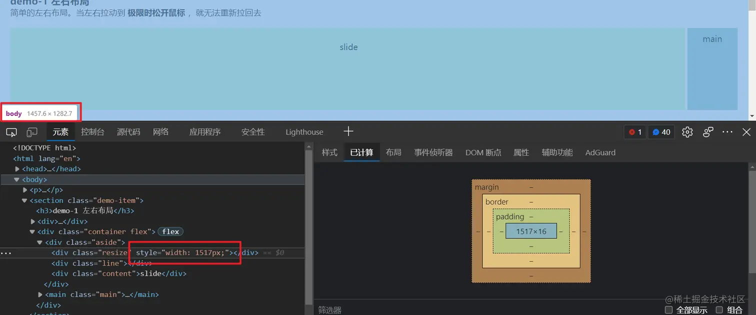This screenshot has height=315, width=756.
Task: Click the ellipsis beside the resize div row
Action: click(5, 253)
